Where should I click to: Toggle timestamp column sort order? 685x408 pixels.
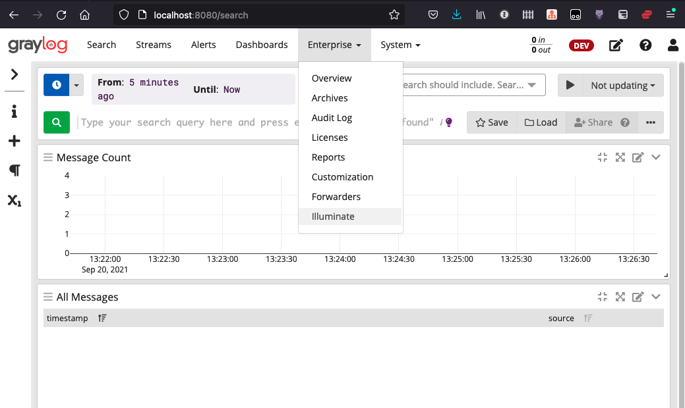102,319
